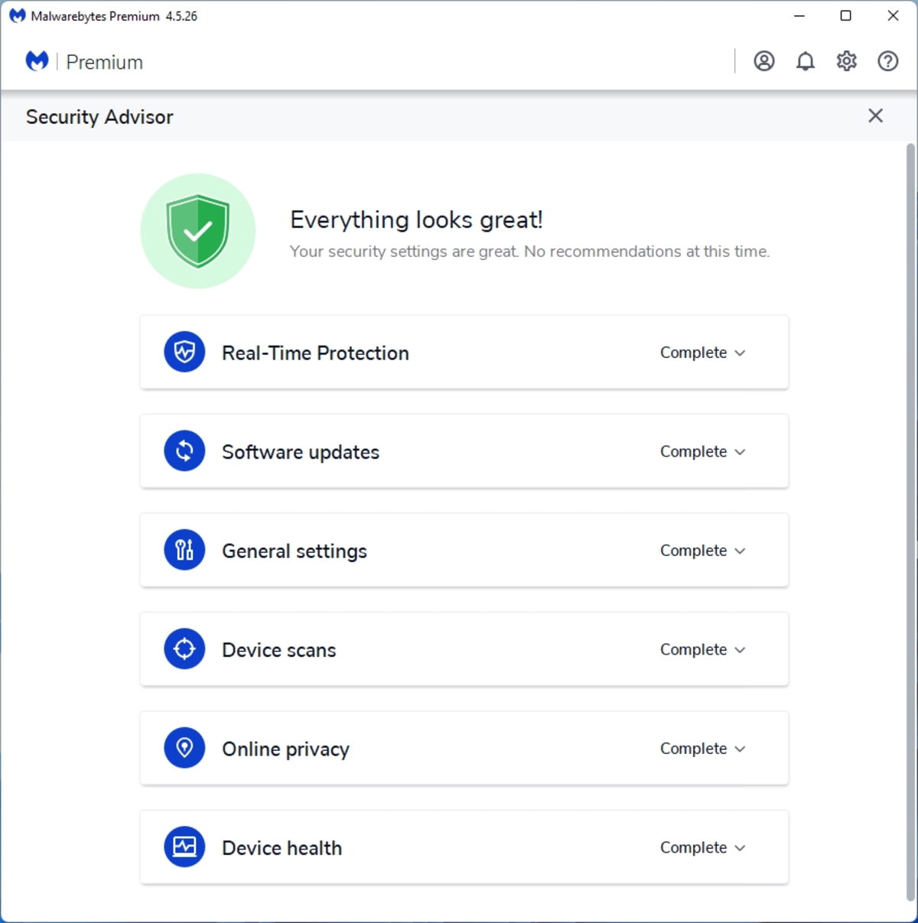Image resolution: width=918 pixels, height=923 pixels.
Task: Click the Real-Time Protection shield icon
Action: tap(184, 352)
